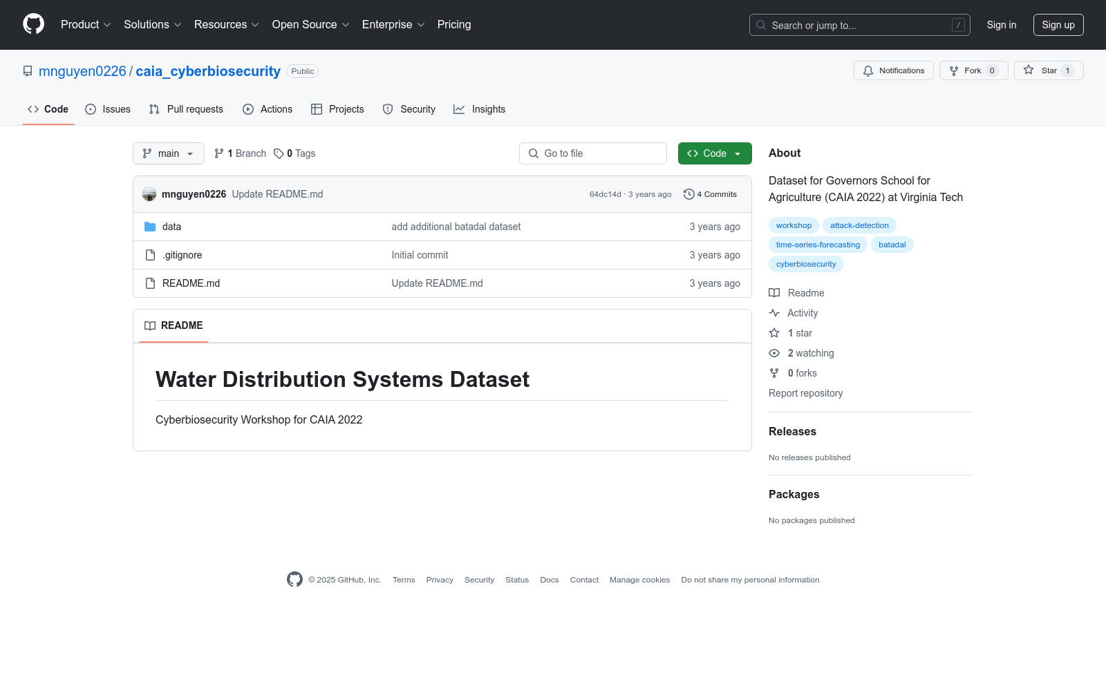Open the Product menu
This screenshot has width=1106, height=691.
pos(86,24)
